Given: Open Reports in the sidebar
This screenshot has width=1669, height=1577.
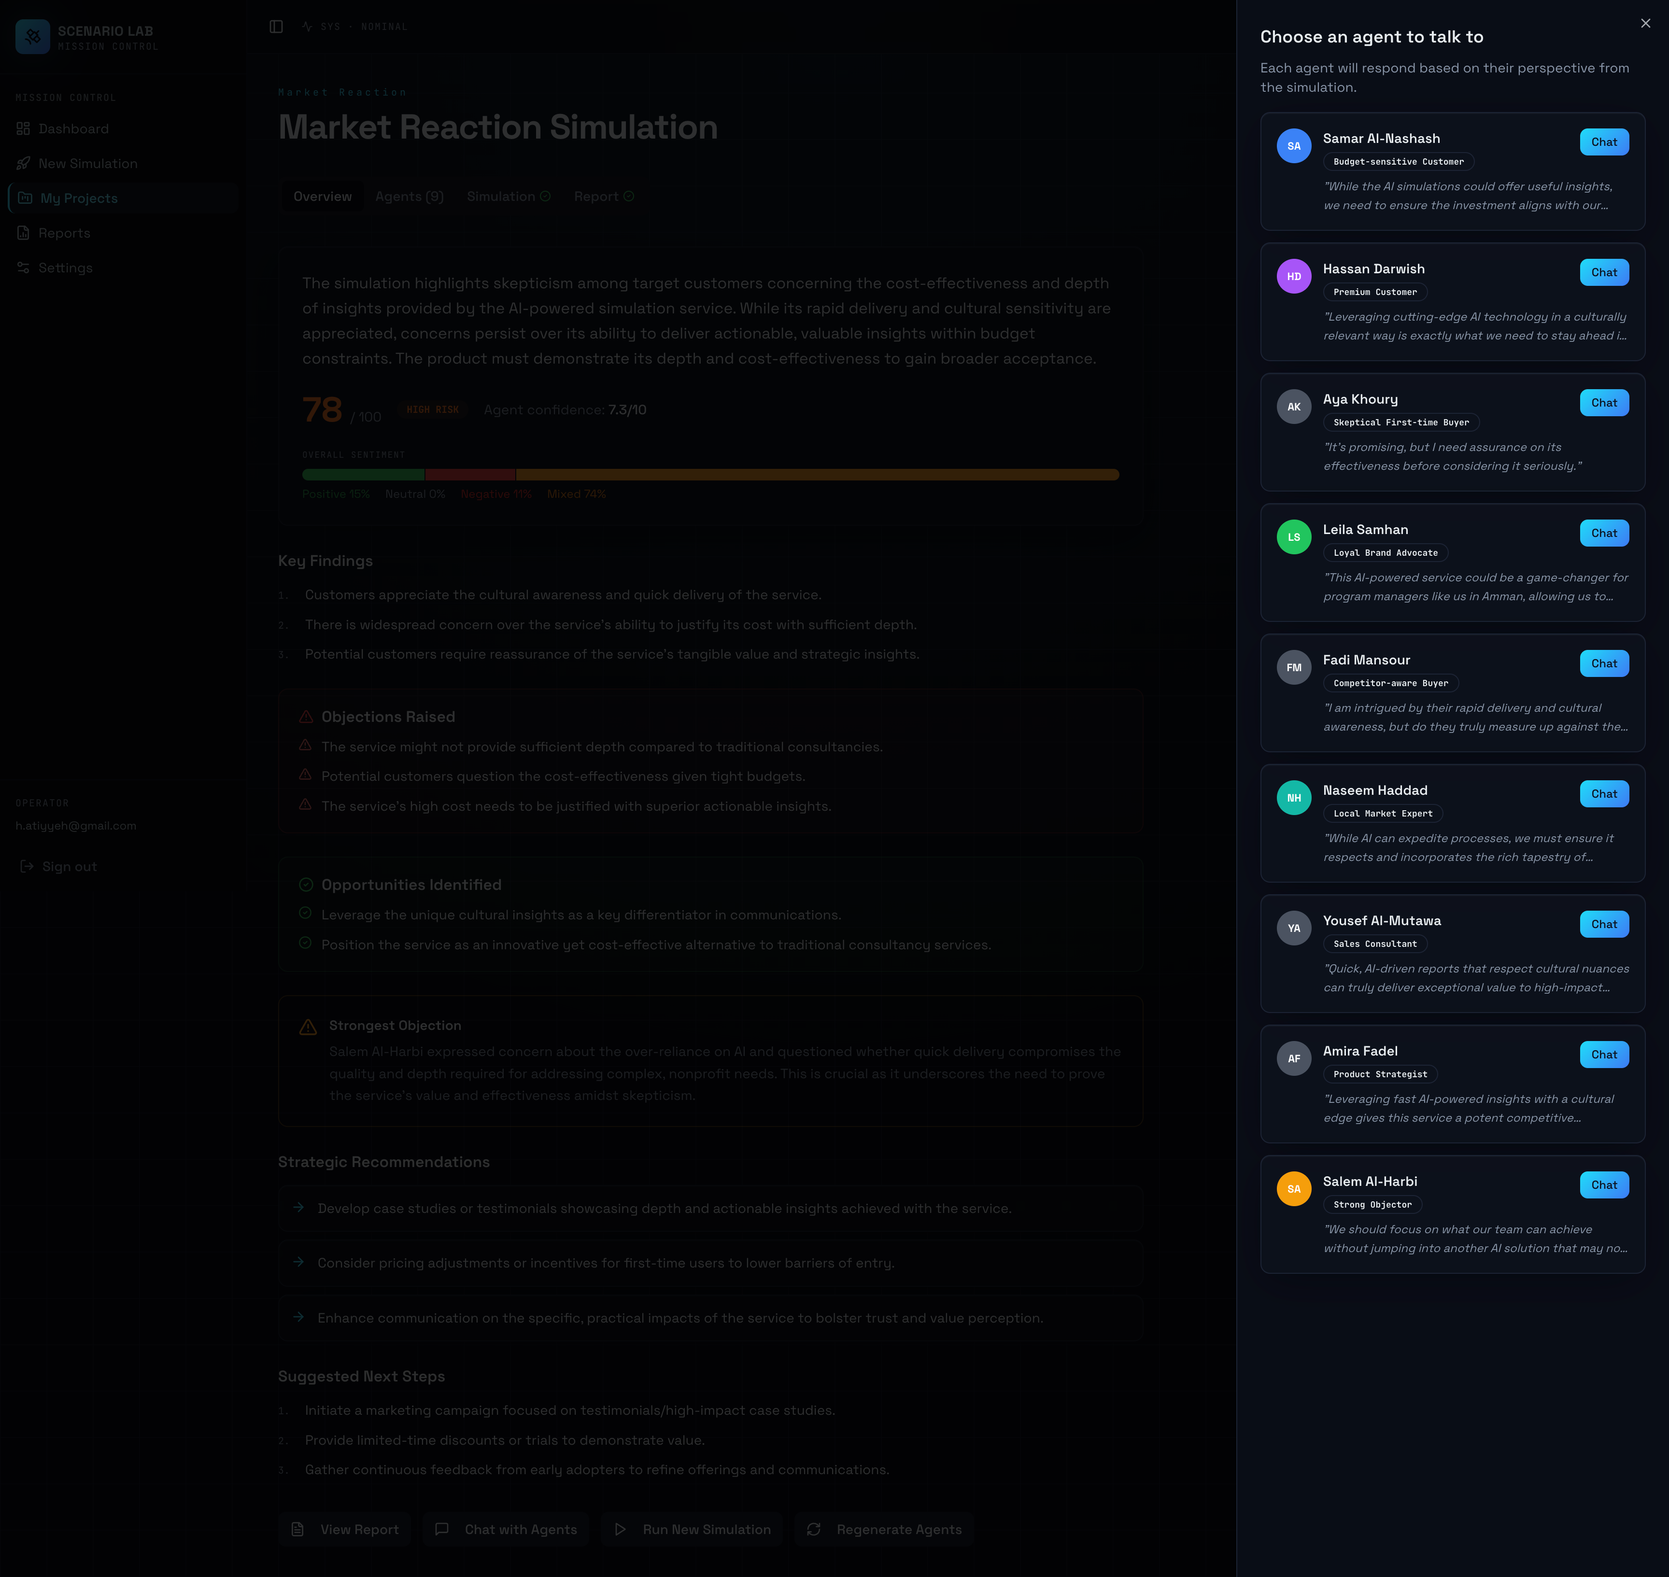Looking at the screenshot, I should (x=123, y=233).
